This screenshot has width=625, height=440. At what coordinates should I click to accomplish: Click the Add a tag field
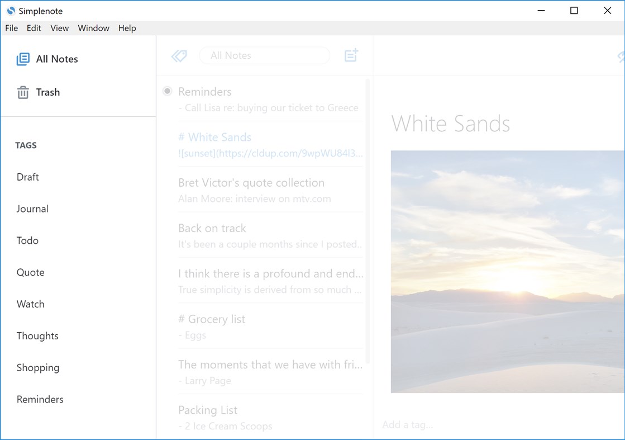point(408,425)
